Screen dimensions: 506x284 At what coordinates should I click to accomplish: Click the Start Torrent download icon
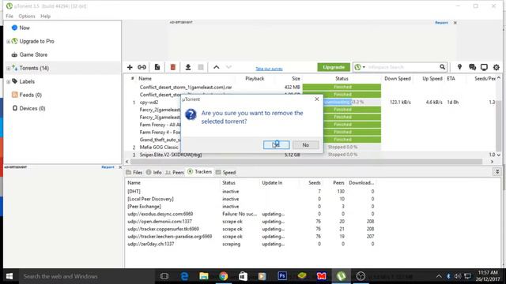click(x=188, y=67)
